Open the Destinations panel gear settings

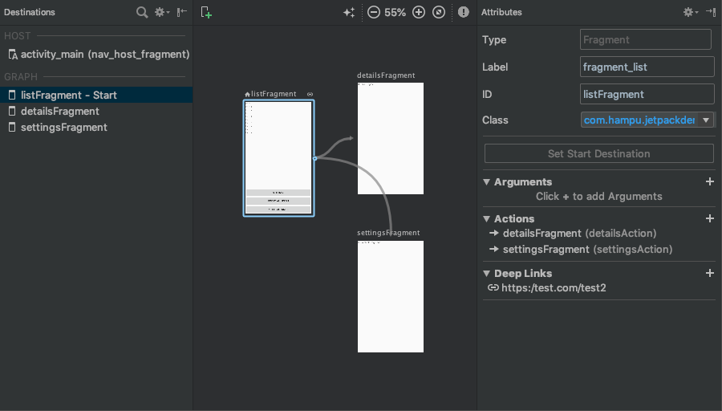coord(161,12)
